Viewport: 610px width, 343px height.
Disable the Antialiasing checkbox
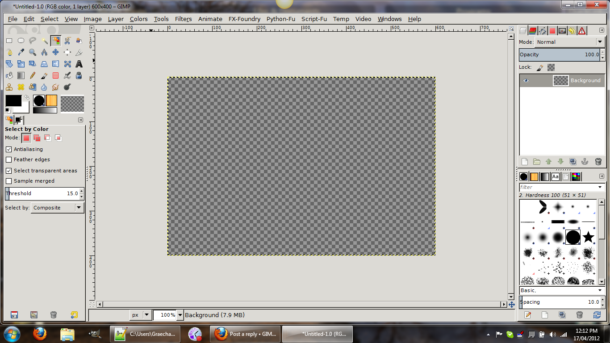tap(8, 149)
